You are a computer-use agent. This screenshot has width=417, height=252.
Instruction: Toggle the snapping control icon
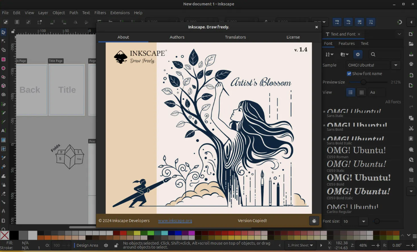coord(400,22)
